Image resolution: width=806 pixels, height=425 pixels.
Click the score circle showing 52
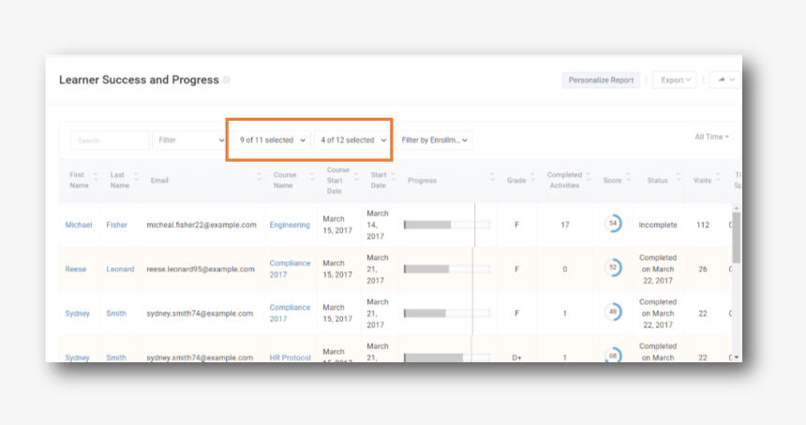(613, 269)
